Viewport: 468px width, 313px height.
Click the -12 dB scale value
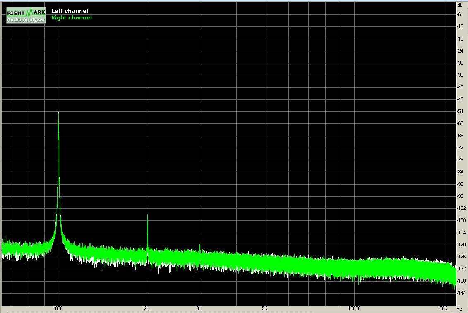(x=460, y=26)
